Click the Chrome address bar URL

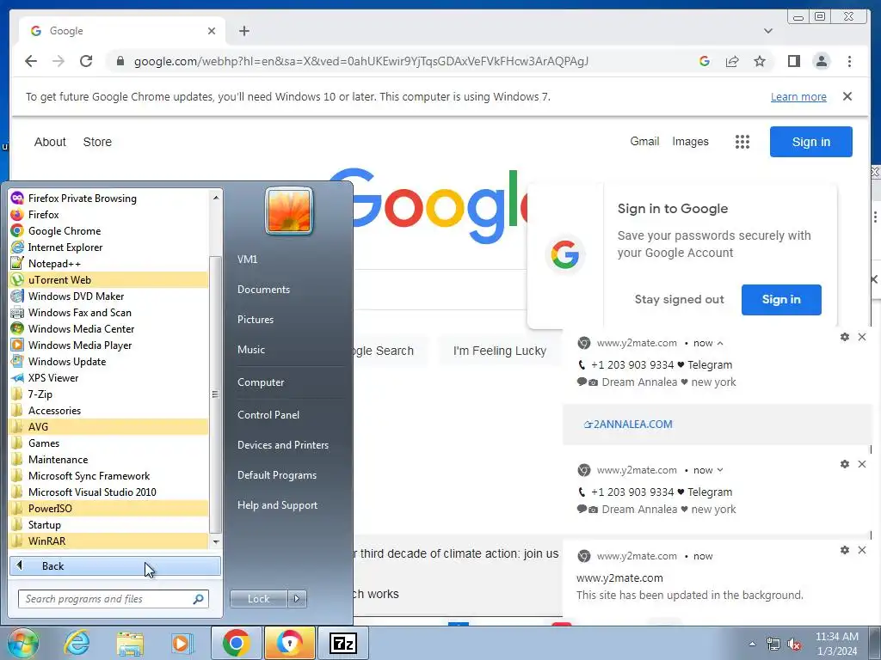[x=360, y=61]
